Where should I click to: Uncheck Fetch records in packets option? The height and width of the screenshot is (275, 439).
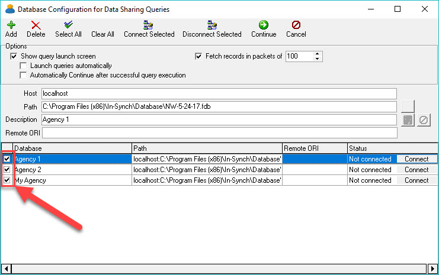point(199,56)
